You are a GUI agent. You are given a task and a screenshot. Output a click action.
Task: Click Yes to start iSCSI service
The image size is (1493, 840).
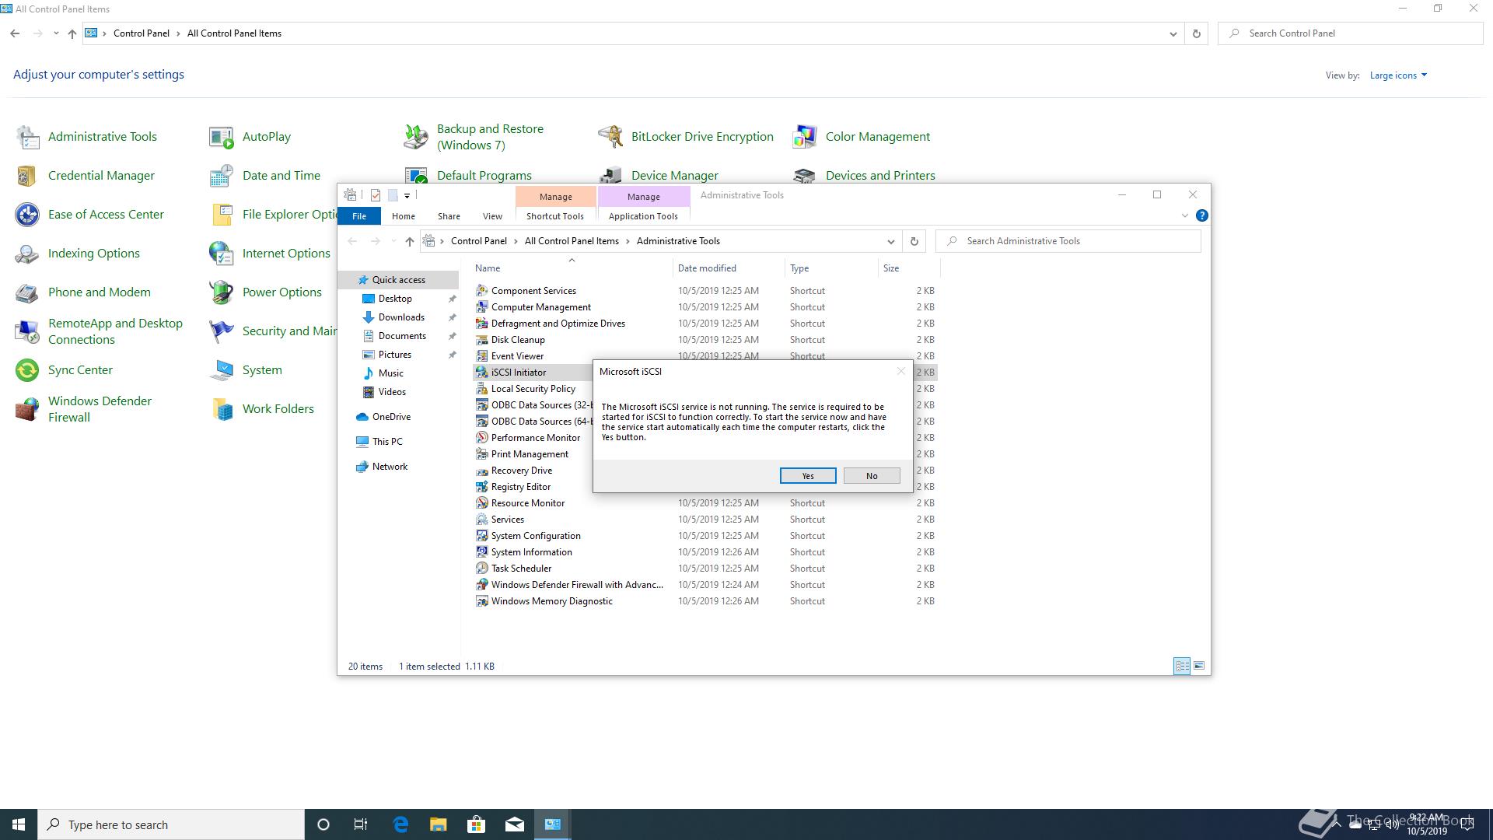[807, 476]
